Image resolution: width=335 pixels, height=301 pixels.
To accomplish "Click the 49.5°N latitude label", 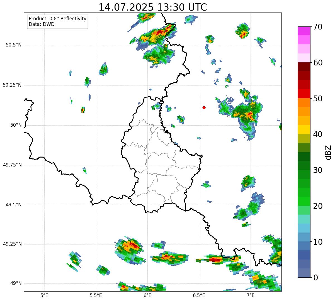I will (14, 205).
